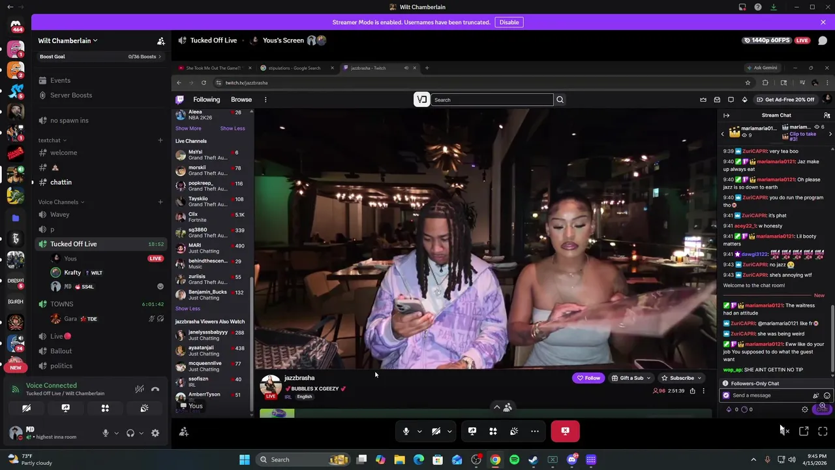
Task: Open Chrome from the Windows taskbar
Action: (x=495, y=460)
